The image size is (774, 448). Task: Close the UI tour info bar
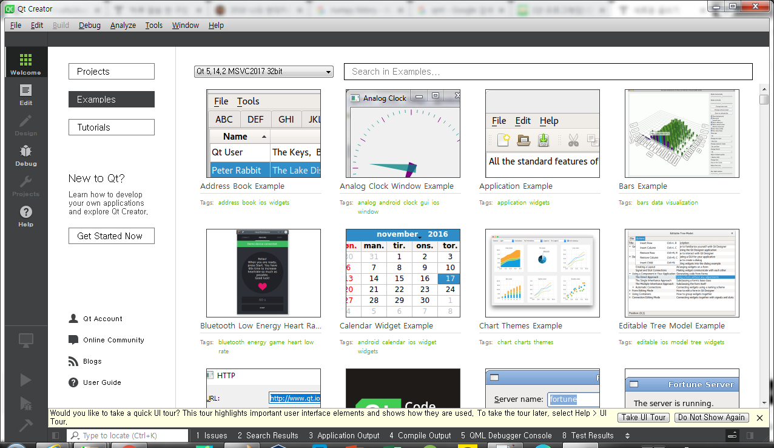(x=759, y=417)
